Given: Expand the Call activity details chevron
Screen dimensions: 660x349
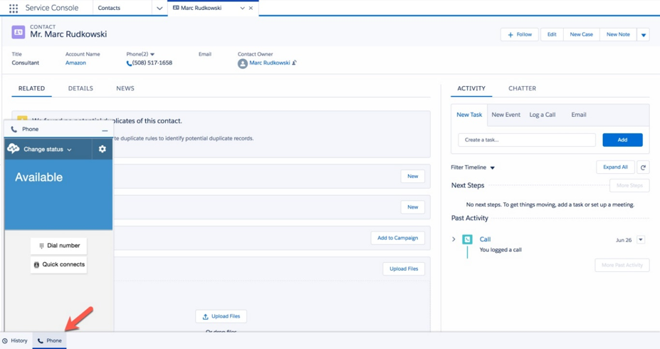Looking at the screenshot, I should pos(454,239).
